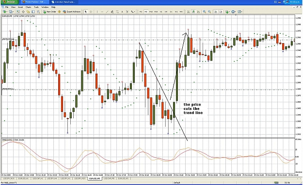This screenshot has width=303, height=185.
Task: Expand the New Chart dropdown arrow
Action: 7,12
